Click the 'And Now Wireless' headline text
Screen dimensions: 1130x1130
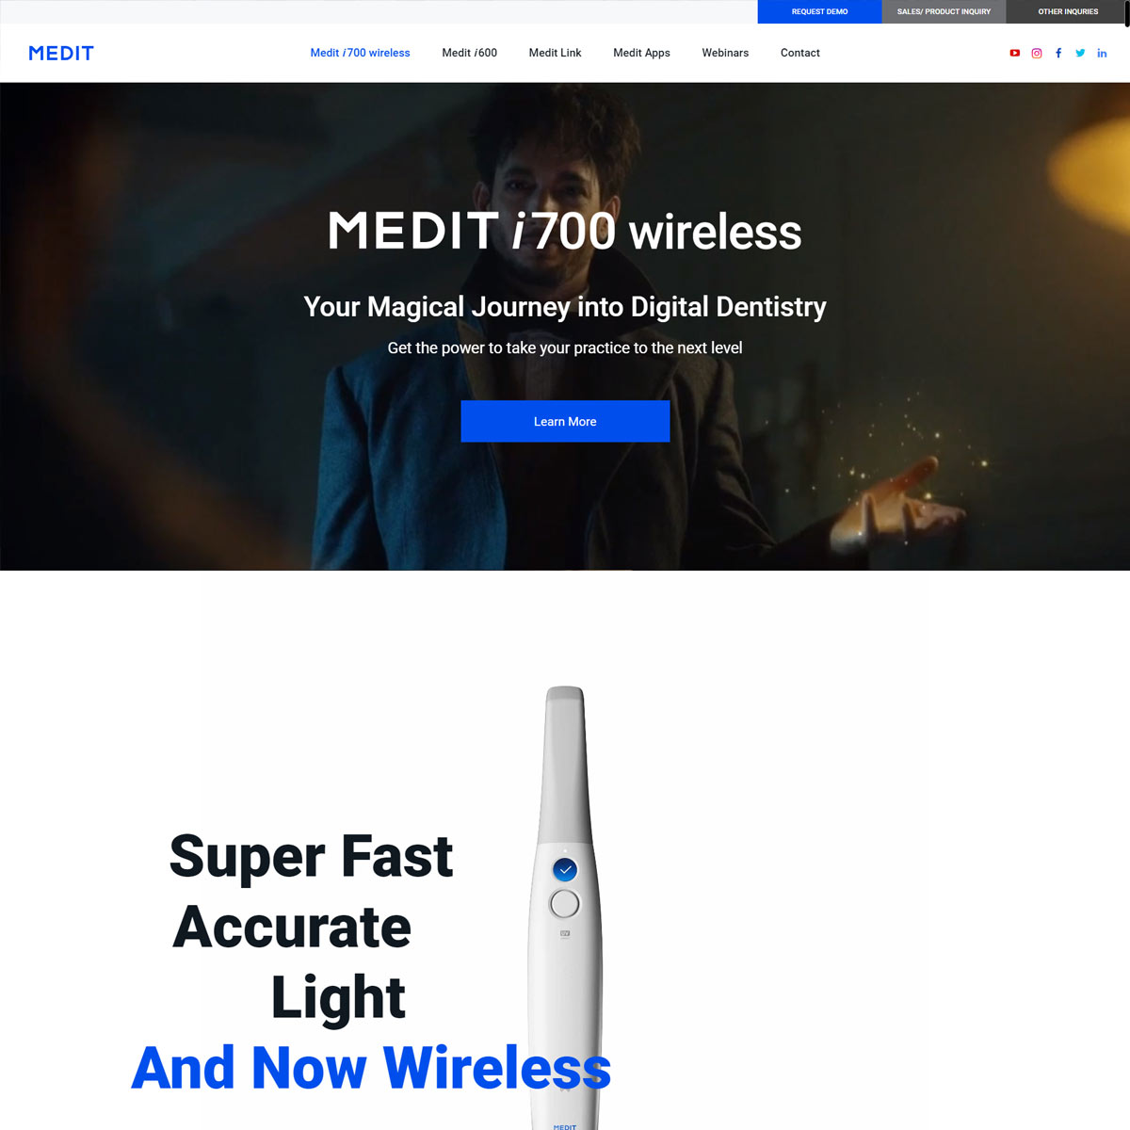(x=371, y=1067)
